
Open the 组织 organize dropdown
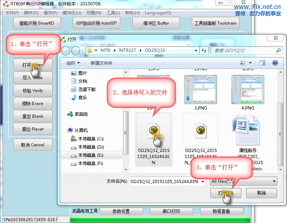click(73, 63)
